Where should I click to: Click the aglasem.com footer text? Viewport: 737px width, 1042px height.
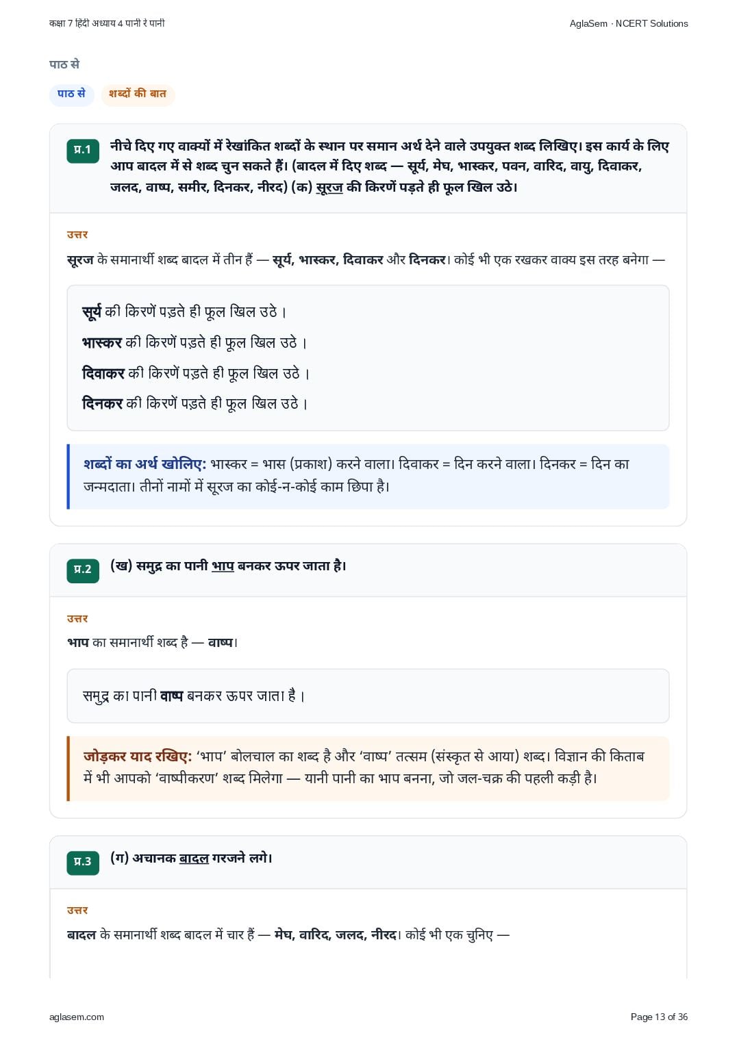[77, 1017]
